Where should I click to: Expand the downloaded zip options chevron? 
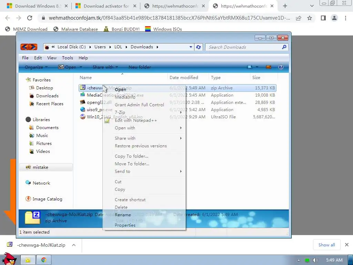click(x=74, y=245)
